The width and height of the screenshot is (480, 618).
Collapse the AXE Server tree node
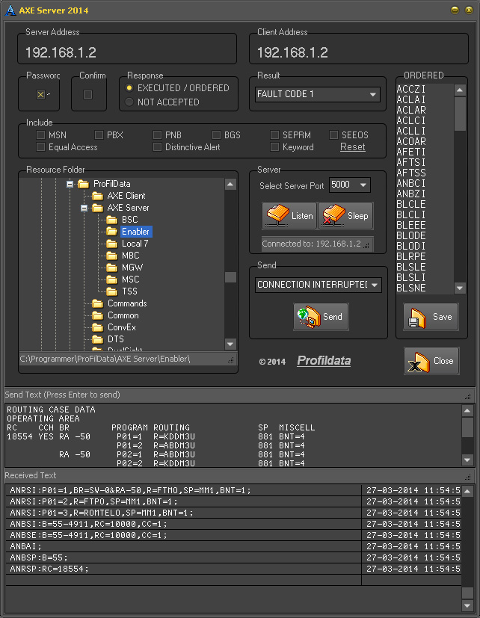tap(84, 208)
